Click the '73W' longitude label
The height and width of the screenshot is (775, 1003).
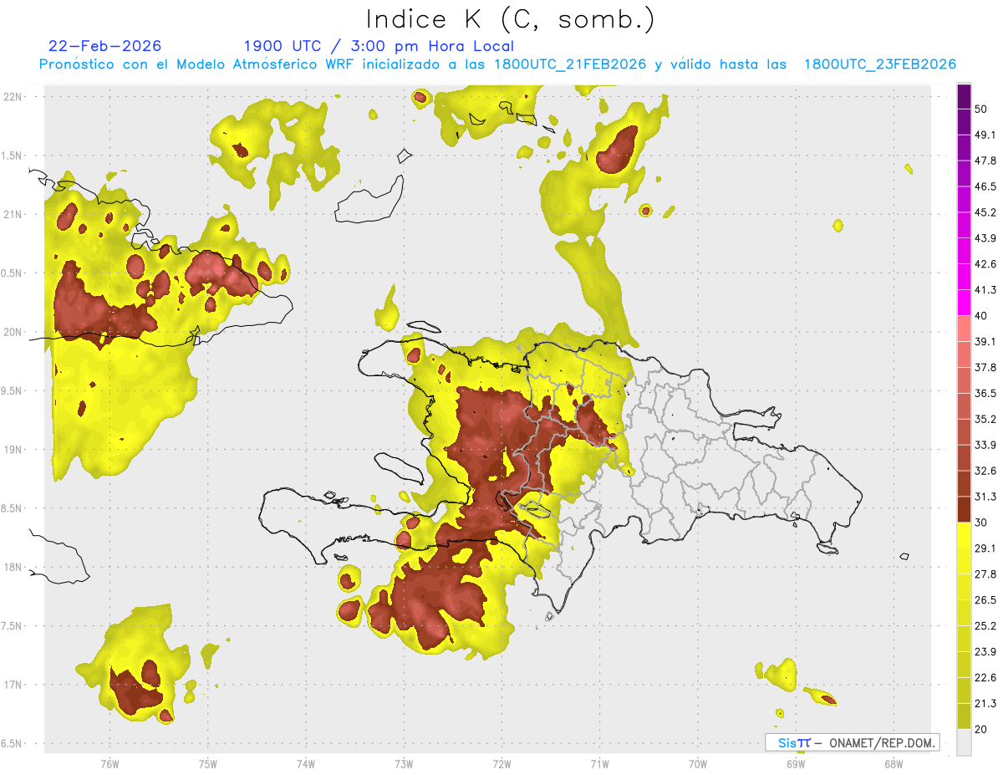(x=404, y=764)
